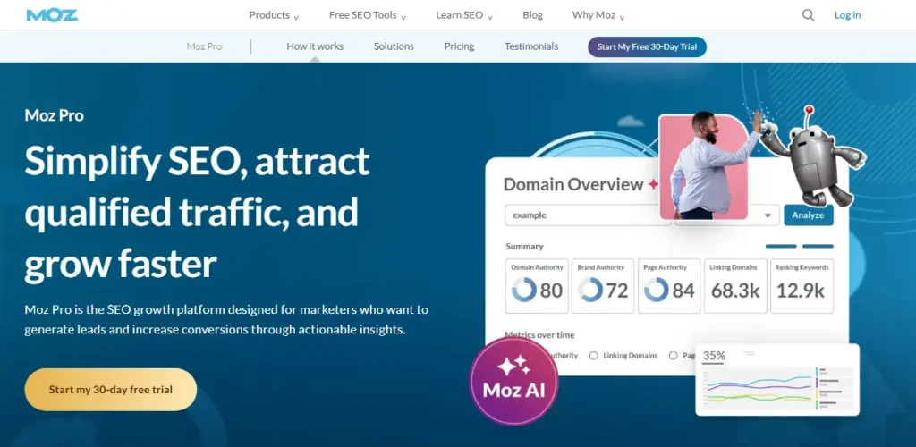
Task: Click the Analyze button
Action: point(809,215)
